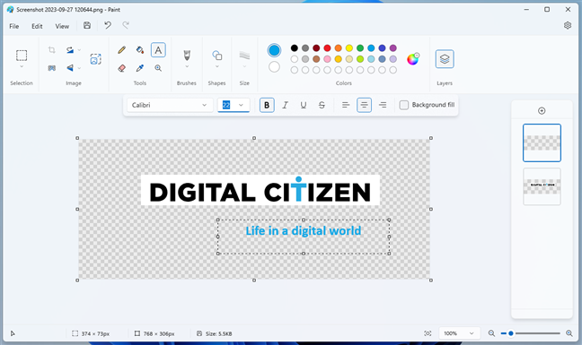Click the Crop image icon
This screenshot has width=582, height=345.
pyautogui.click(x=51, y=50)
